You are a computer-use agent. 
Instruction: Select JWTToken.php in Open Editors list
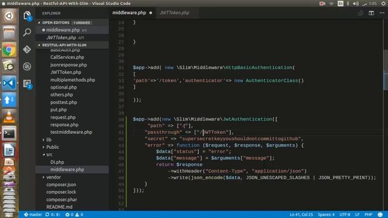pos(72,38)
